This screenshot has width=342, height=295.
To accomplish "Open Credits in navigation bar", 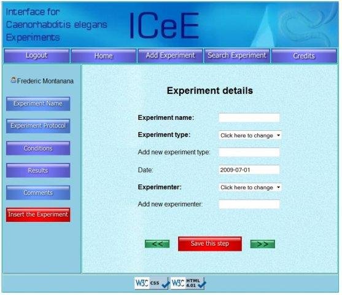I will (304, 56).
